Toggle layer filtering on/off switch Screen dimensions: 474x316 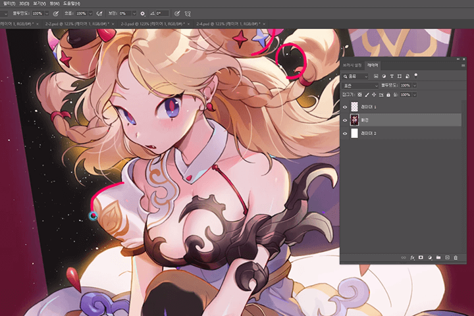pos(416,76)
